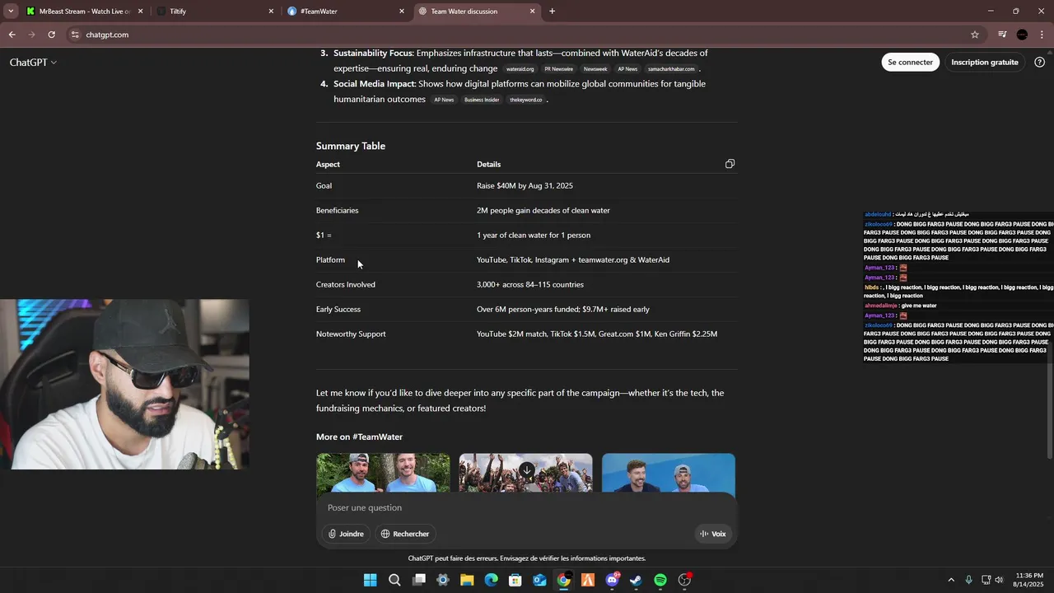Switch to the #TeamWater tab
Screen dimensions: 1054x593
coord(347,12)
